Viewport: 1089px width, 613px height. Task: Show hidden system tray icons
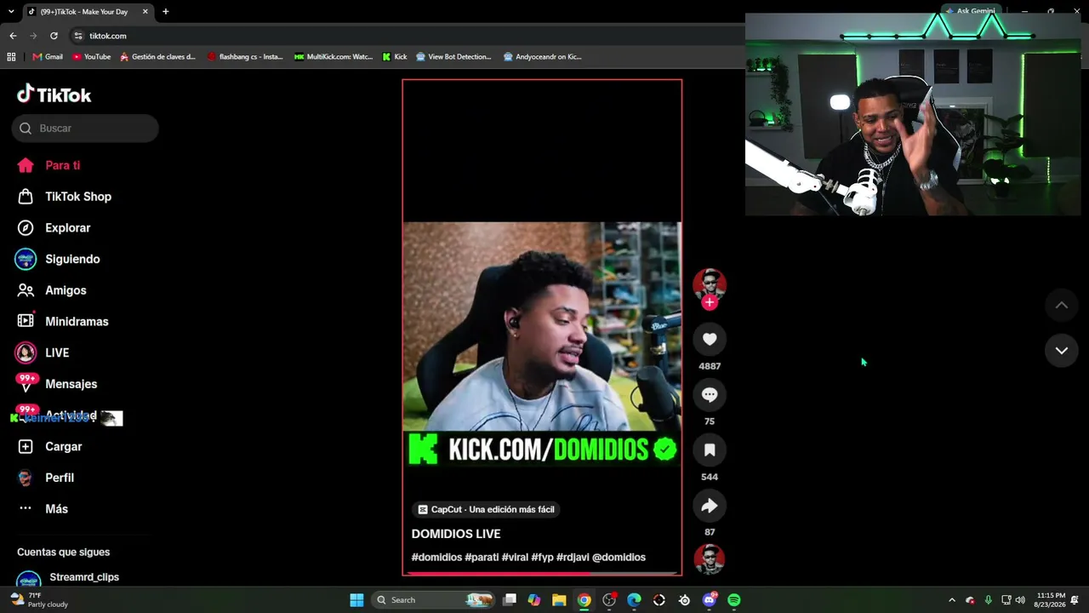pos(952,600)
